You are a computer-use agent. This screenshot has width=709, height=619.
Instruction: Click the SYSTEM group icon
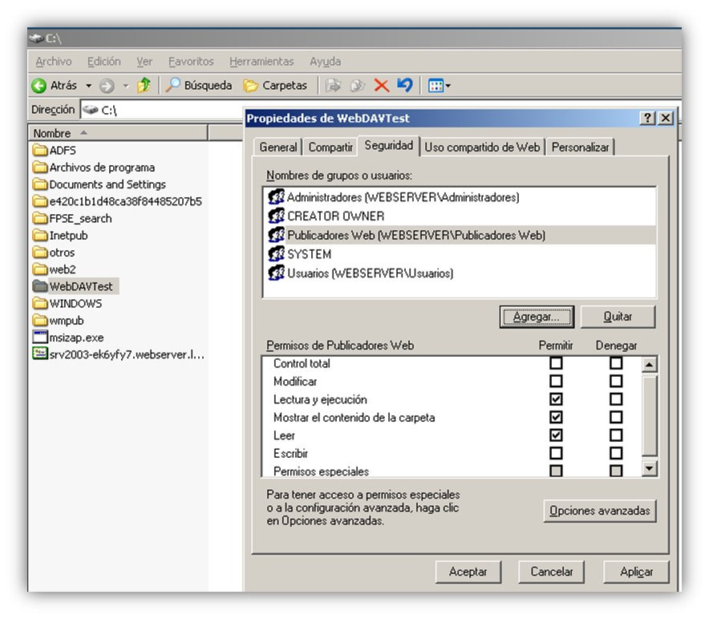coord(276,253)
